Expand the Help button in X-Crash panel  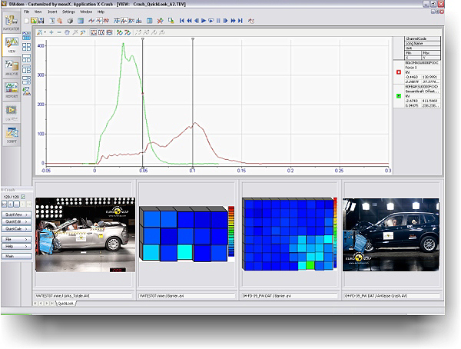tap(17, 246)
